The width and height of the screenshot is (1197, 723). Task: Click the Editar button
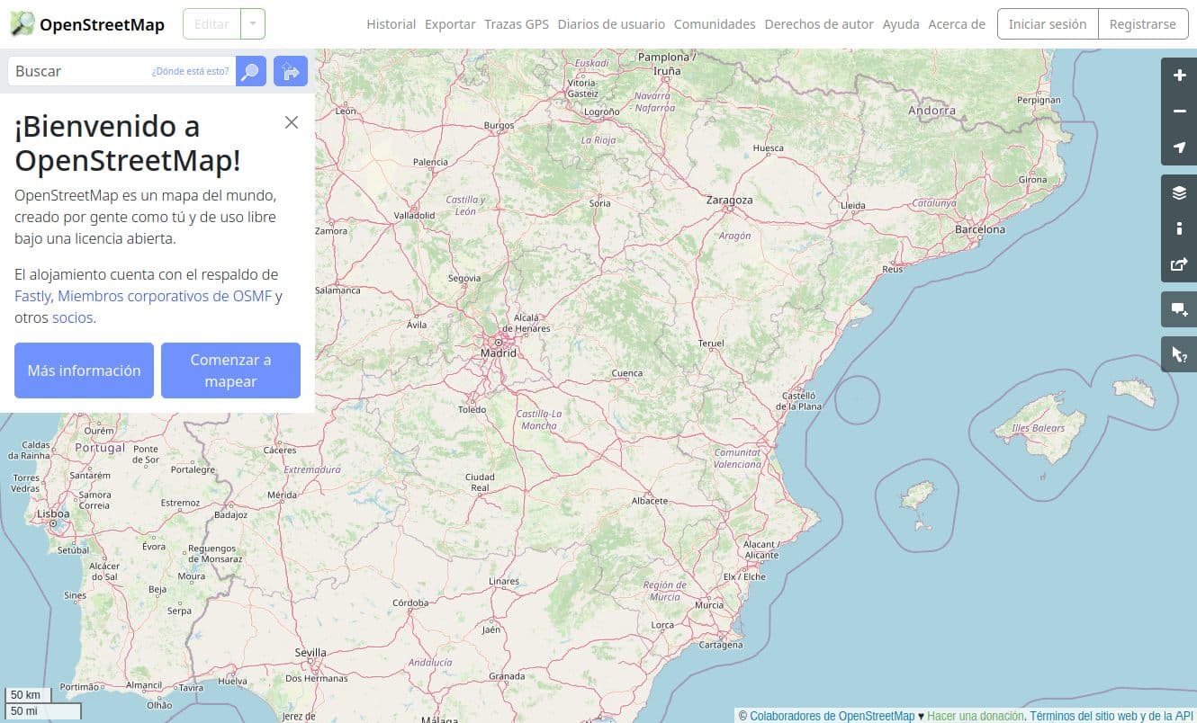point(211,24)
